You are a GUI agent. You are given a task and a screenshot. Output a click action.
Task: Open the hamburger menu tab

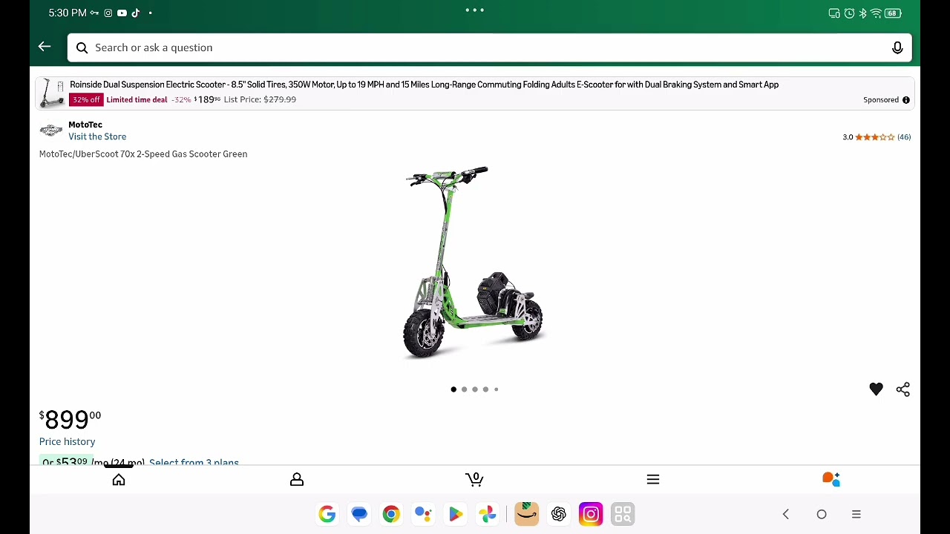pos(653,479)
